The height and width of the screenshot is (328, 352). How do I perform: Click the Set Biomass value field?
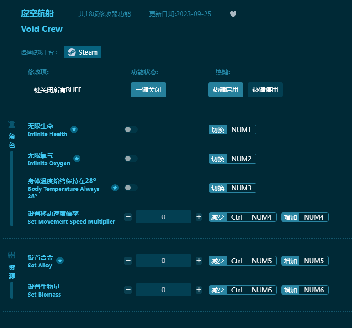pyautogui.click(x=163, y=290)
